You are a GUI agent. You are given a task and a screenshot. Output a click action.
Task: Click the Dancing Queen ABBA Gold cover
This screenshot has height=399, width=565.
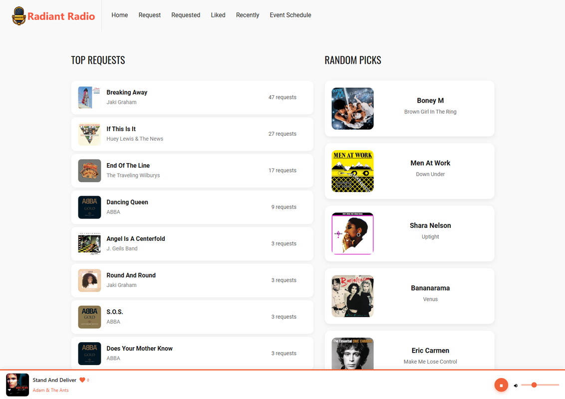tap(89, 207)
